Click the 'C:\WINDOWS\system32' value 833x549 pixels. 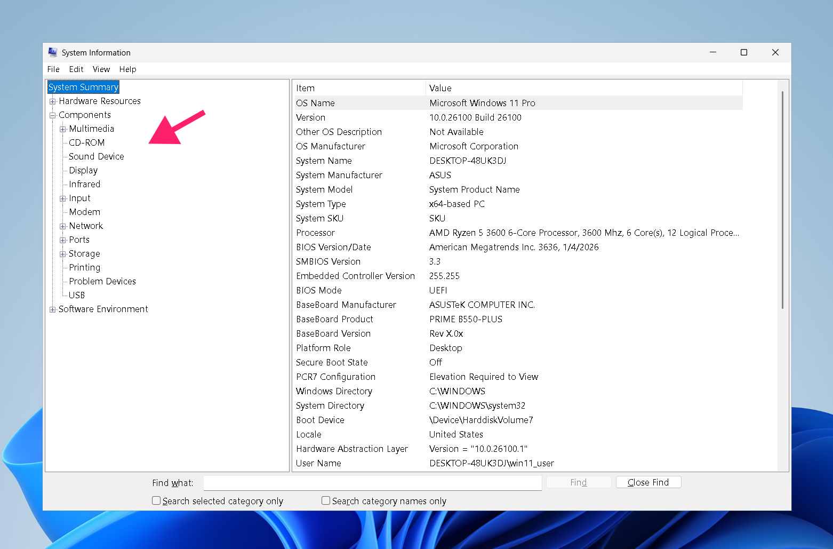tap(477, 405)
